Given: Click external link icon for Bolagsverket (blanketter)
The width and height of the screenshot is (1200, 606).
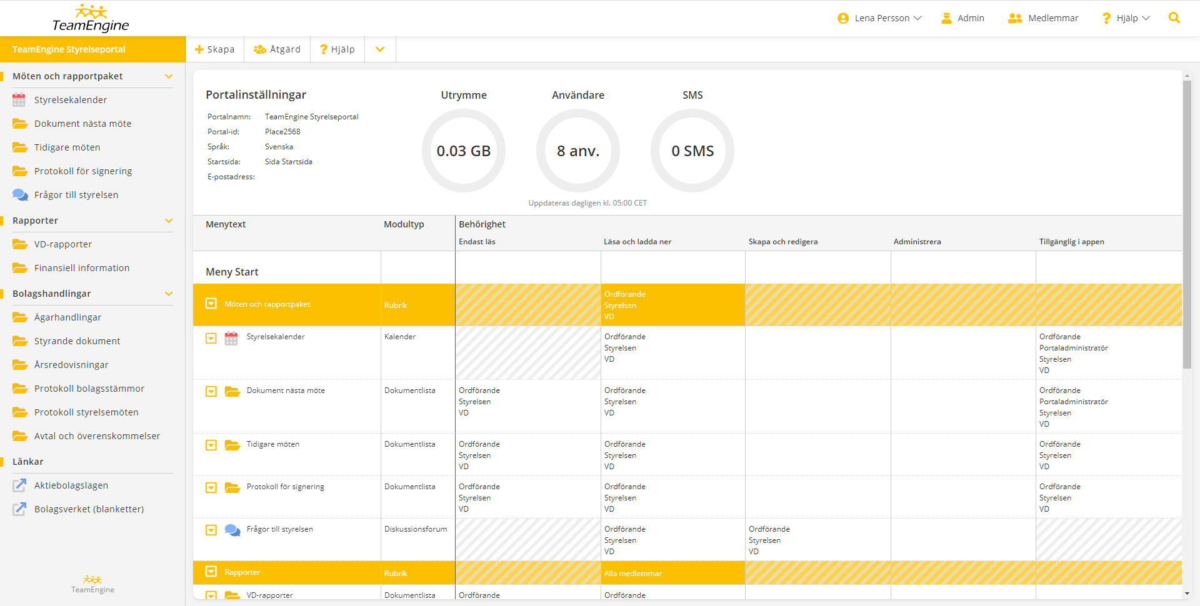Looking at the screenshot, I should click(x=20, y=509).
